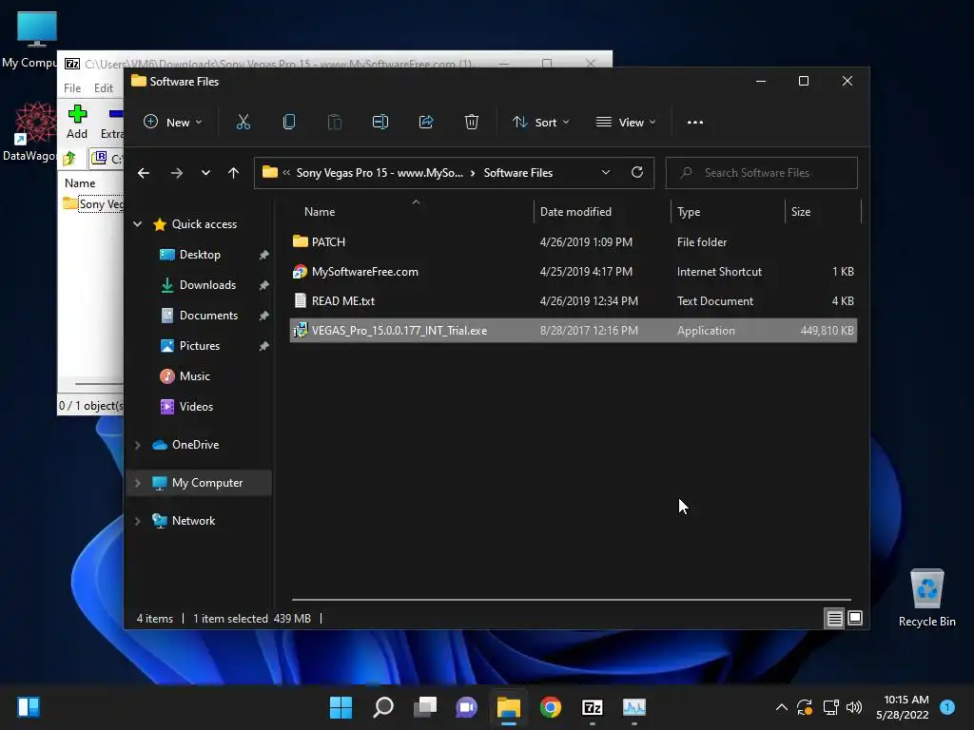Viewport: 974px width, 730px height.
Task: Open taskbar Search magnifier
Action: pyautogui.click(x=382, y=707)
